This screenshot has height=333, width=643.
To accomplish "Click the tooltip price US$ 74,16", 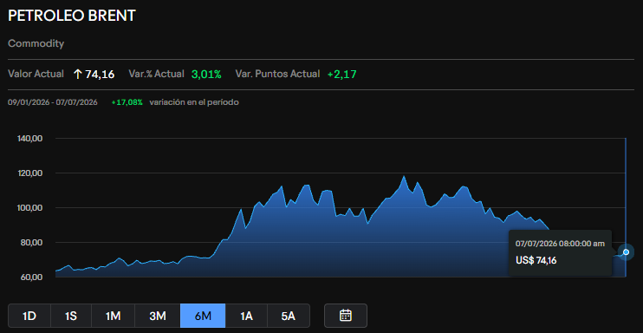I will pos(536,260).
